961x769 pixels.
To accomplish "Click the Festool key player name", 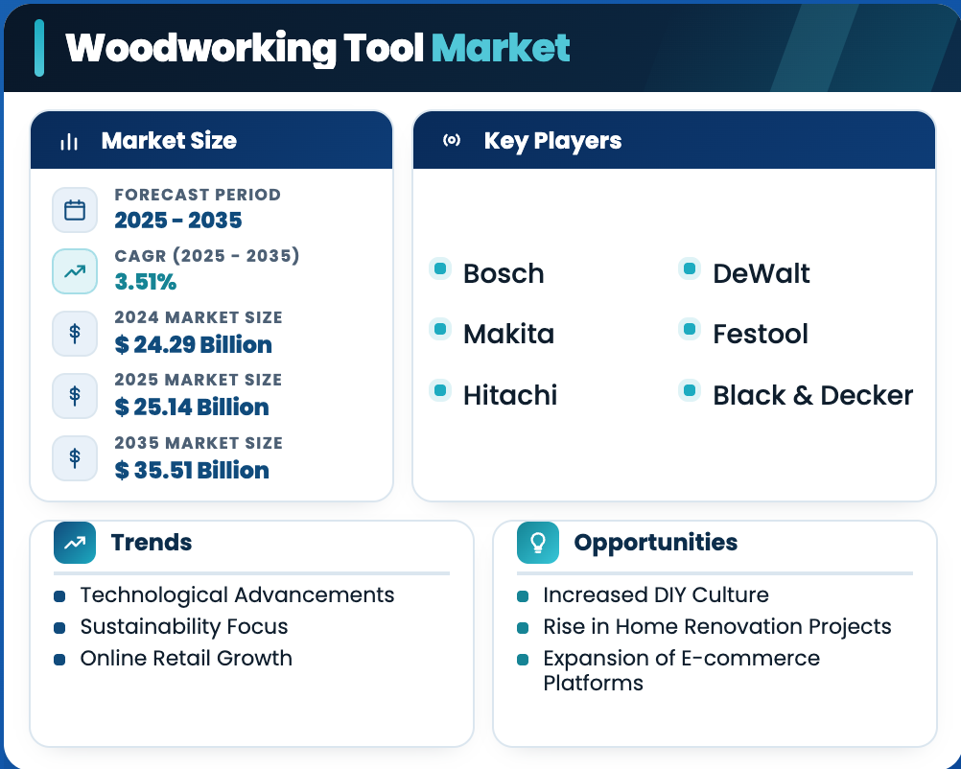I will click(761, 334).
